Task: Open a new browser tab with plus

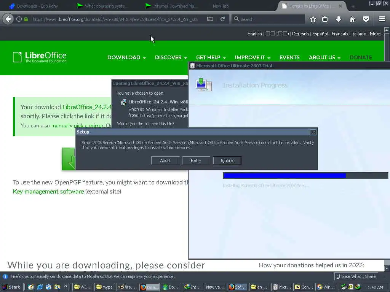Action: pos(353,6)
